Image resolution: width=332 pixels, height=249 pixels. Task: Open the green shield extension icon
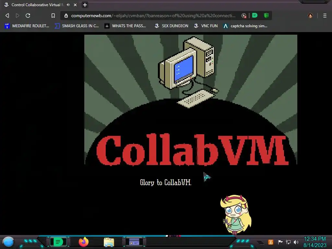(x=266, y=15)
